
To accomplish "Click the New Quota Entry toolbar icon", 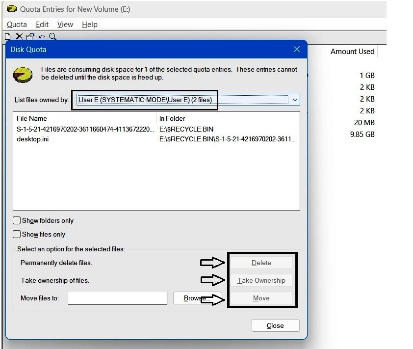I will point(8,37).
